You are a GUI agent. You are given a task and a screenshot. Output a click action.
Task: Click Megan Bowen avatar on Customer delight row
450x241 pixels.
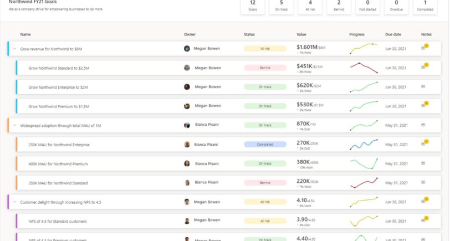(187, 202)
